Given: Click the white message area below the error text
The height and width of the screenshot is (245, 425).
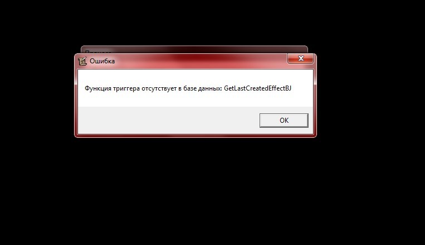Looking at the screenshot, I should pos(195,99).
